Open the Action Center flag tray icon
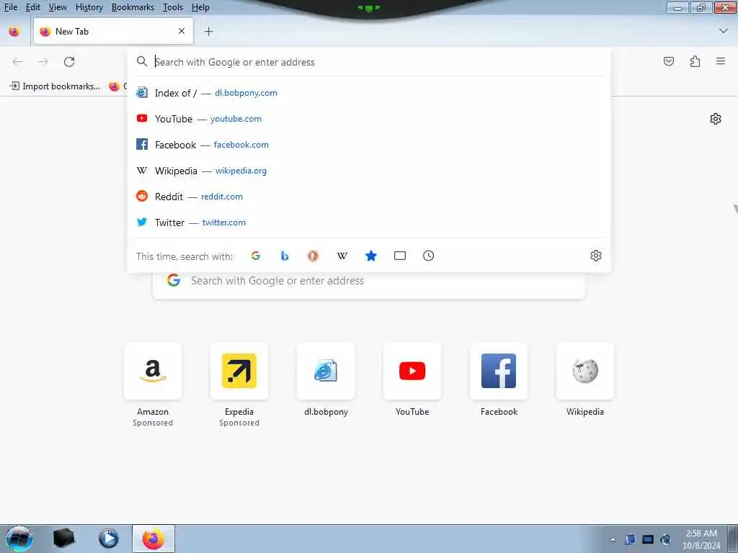 pyautogui.click(x=630, y=539)
